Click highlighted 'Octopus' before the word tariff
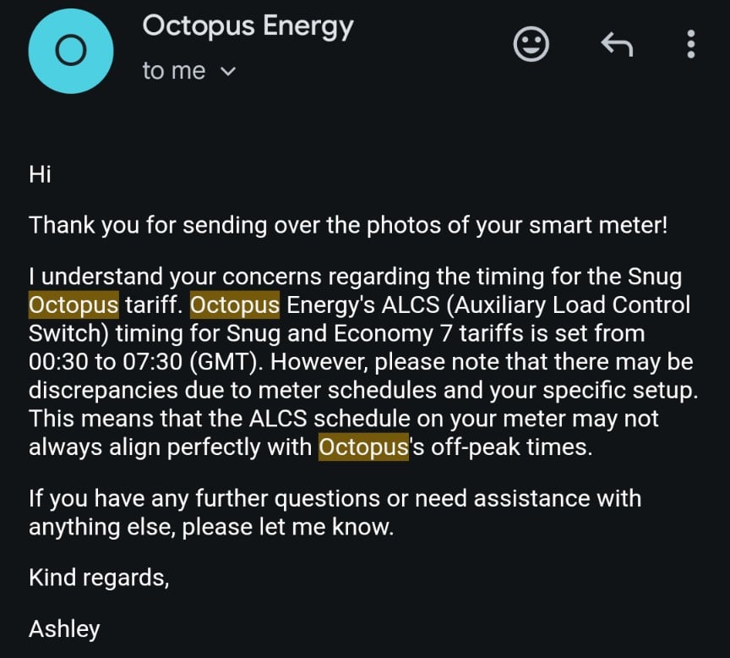 (74, 305)
